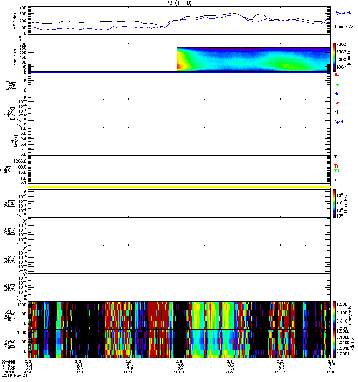
Task: Pick the red Ne legend label
Action: [x=337, y=103]
